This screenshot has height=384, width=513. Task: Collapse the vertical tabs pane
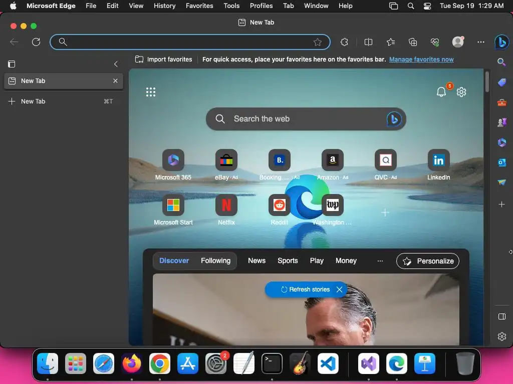pyautogui.click(x=116, y=64)
